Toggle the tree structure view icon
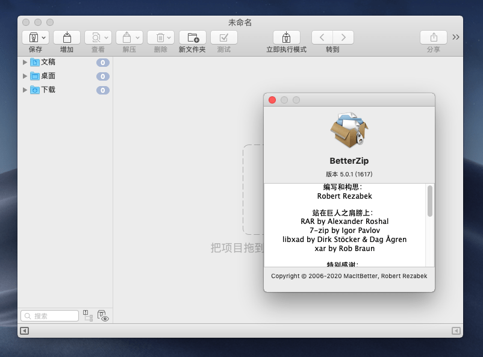 88,315
